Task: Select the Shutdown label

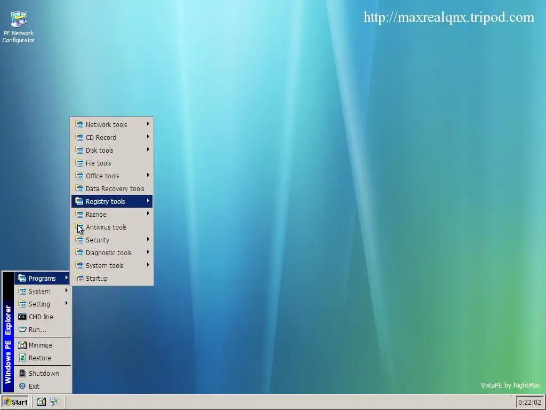Action: (x=44, y=373)
